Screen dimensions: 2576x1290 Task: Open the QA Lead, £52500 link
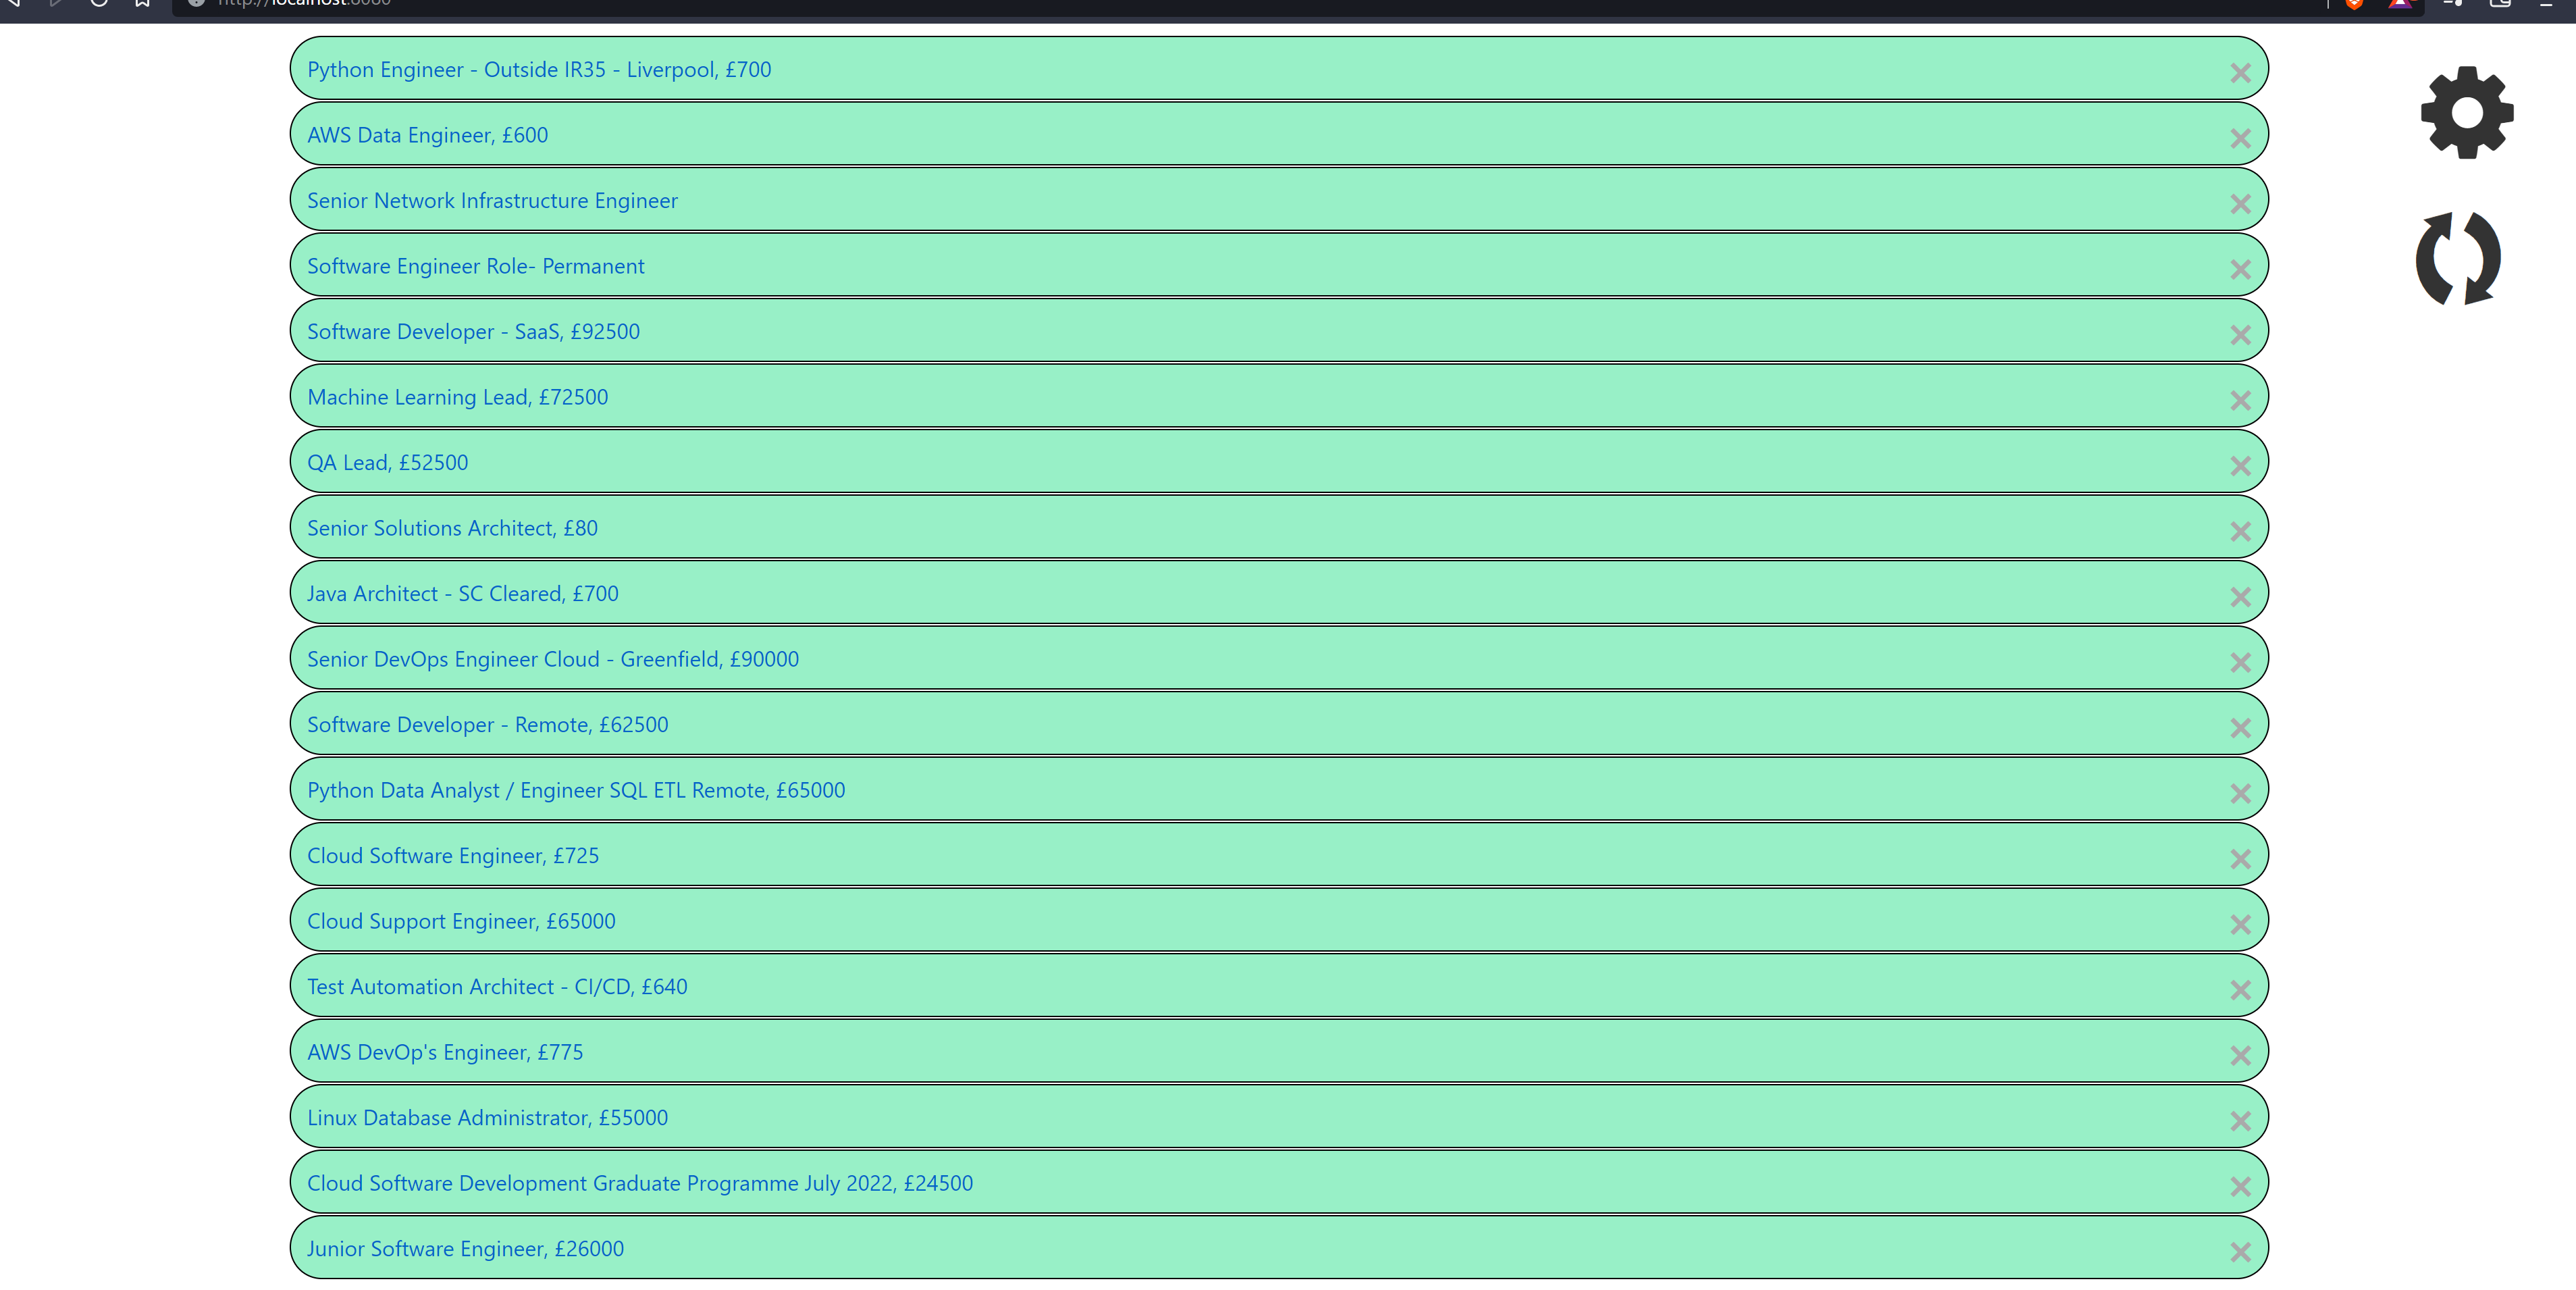(387, 463)
